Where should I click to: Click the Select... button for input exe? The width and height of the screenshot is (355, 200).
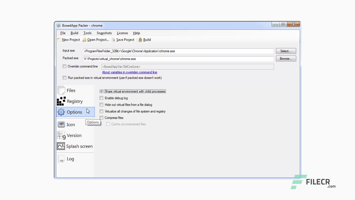(x=286, y=51)
